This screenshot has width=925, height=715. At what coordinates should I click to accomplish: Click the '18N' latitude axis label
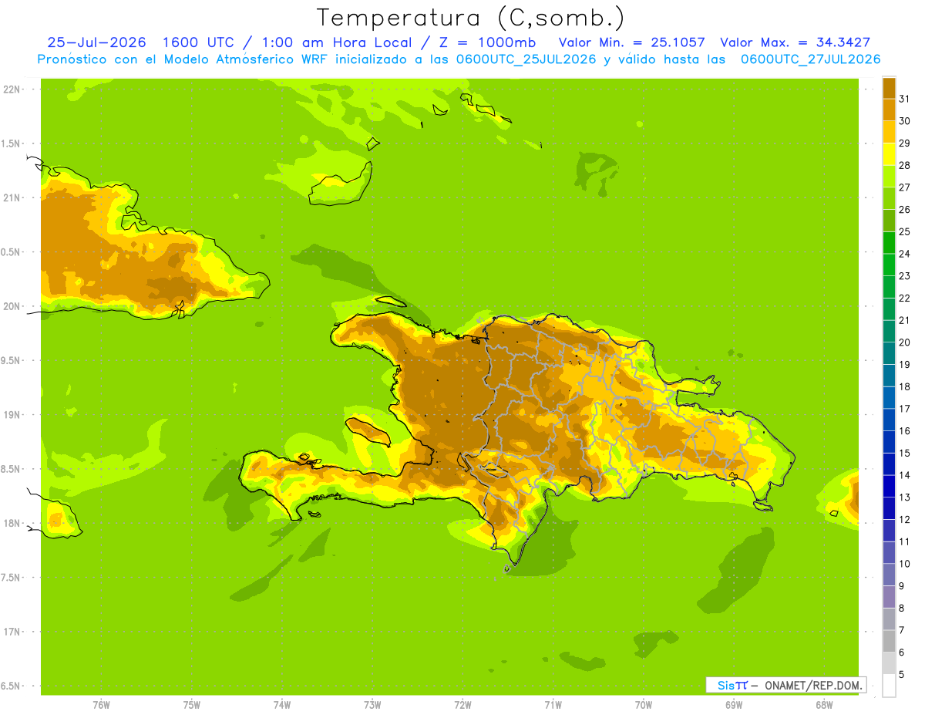pyautogui.click(x=13, y=524)
